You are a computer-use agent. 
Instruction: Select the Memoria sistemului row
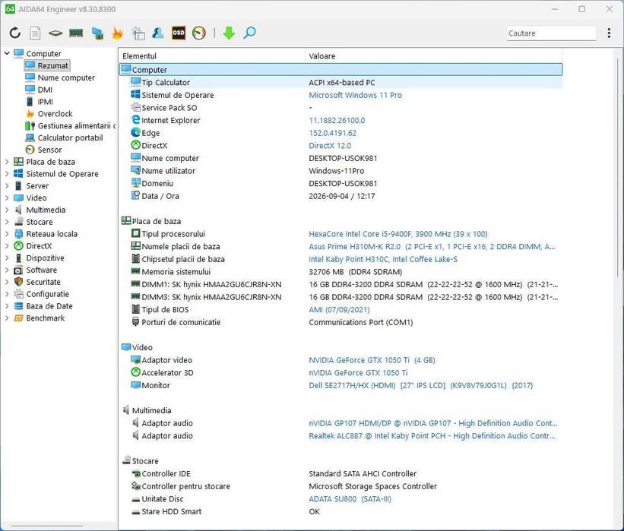[x=341, y=272]
